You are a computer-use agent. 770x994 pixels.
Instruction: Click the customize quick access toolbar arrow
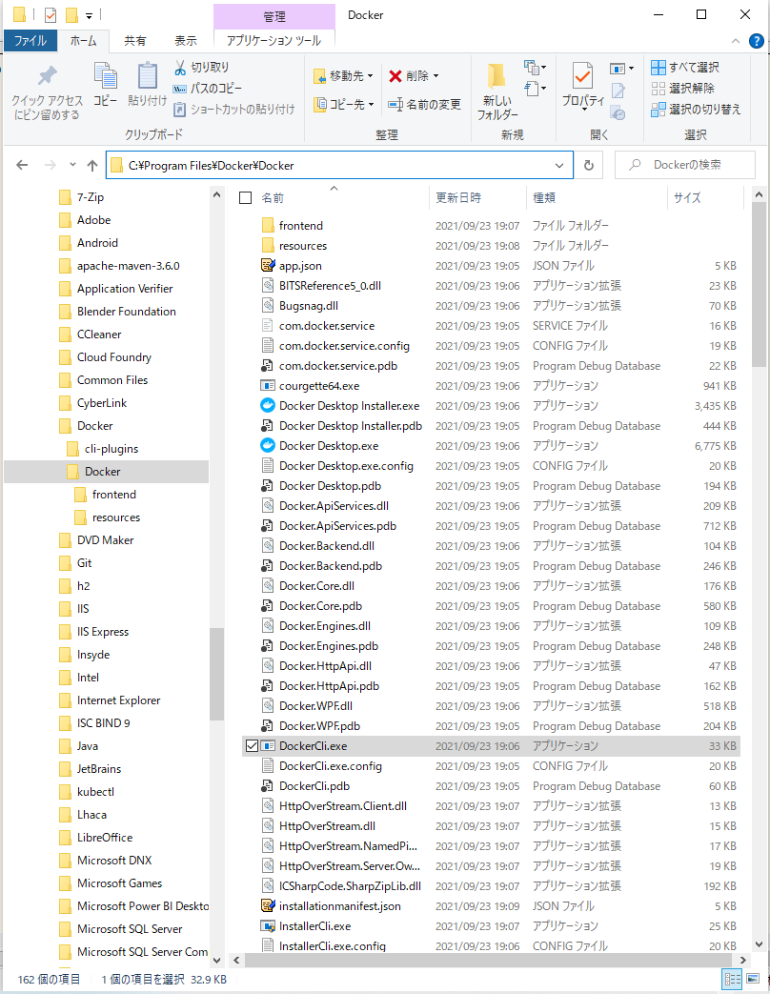(89, 15)
